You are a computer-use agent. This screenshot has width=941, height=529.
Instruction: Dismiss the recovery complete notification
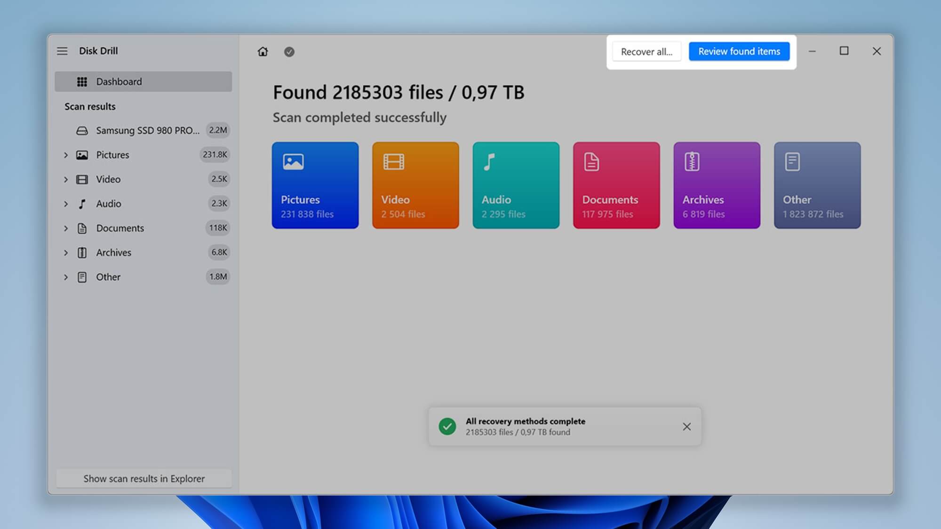(686, 426)
